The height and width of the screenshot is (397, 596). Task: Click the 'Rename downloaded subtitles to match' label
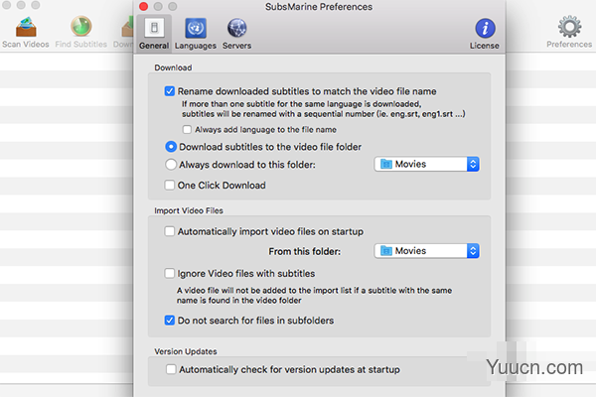tap(307, 91)
